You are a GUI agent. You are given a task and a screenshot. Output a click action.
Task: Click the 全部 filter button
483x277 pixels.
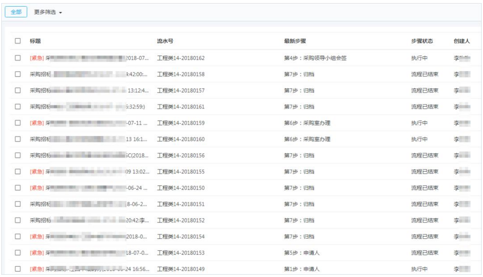tap(16, 12)
